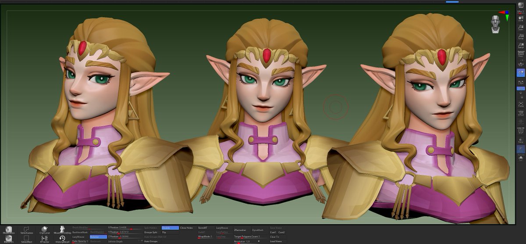Adjust Target Polygons Count slider
The width and height of the screenshot is (526, 244).
251,237
